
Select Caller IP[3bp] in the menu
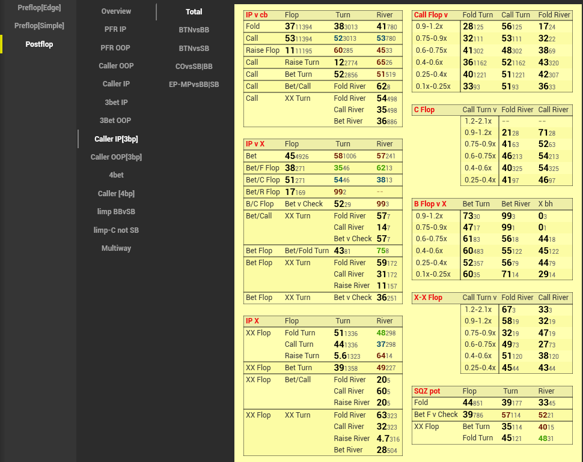click(x=116, y=139)
